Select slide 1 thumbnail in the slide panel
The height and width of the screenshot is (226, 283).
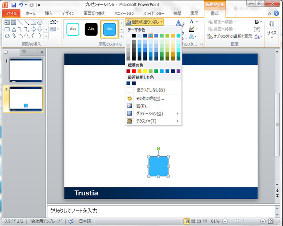pos(26,70)
